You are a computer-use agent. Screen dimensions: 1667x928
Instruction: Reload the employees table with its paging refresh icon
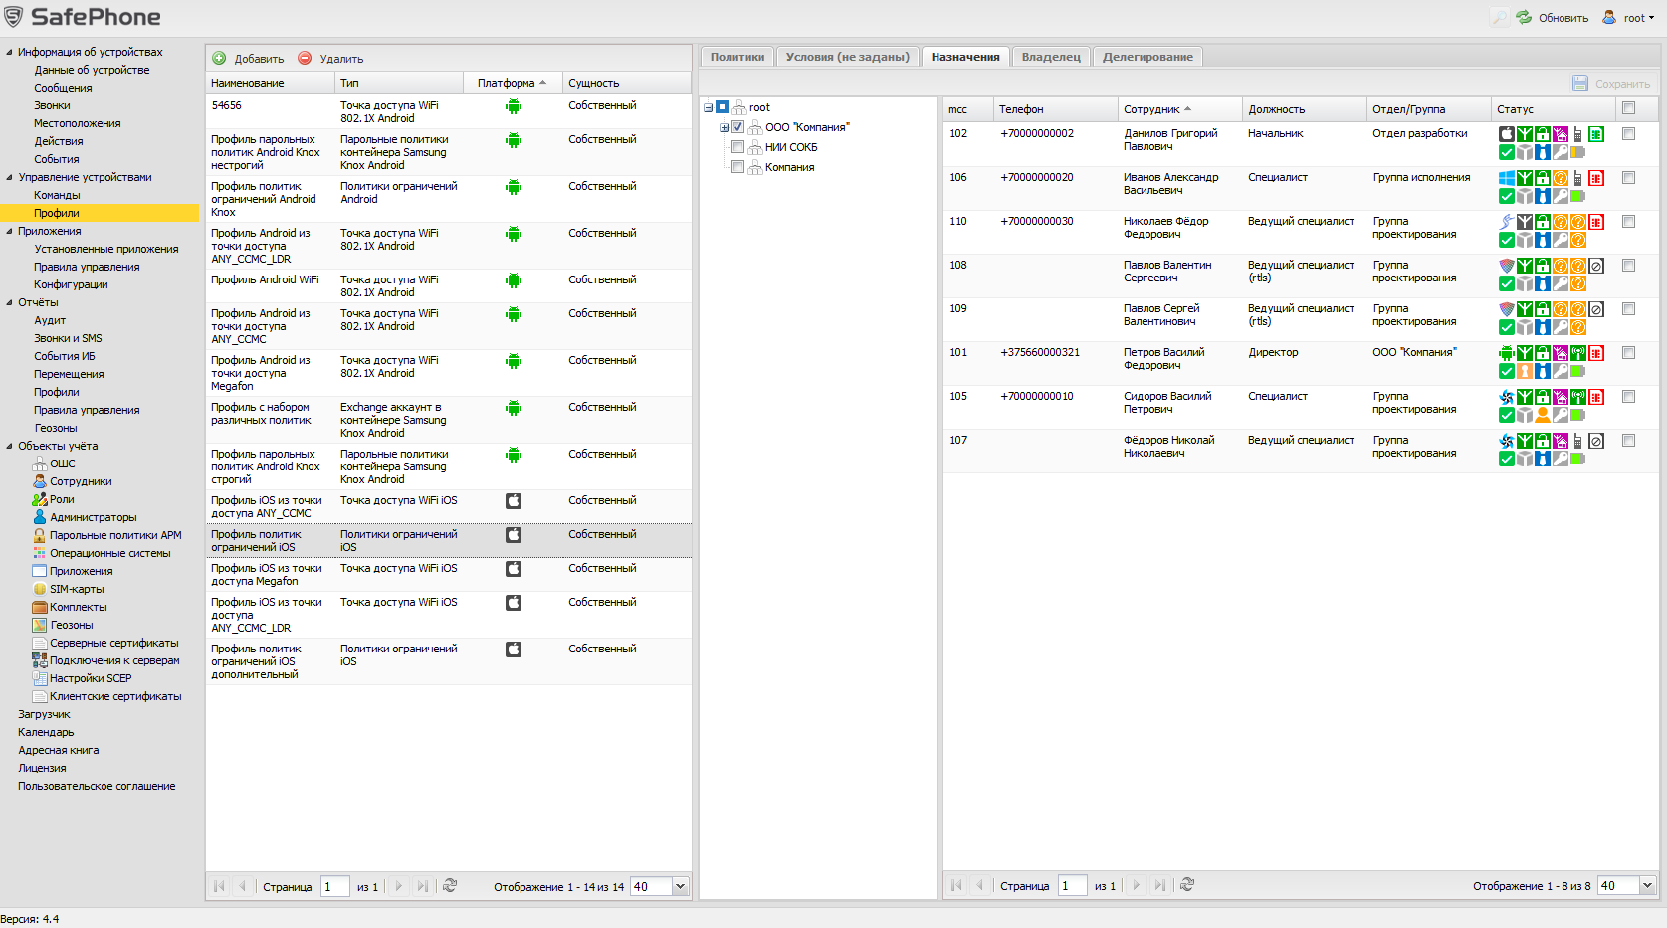click(1187, 885)
